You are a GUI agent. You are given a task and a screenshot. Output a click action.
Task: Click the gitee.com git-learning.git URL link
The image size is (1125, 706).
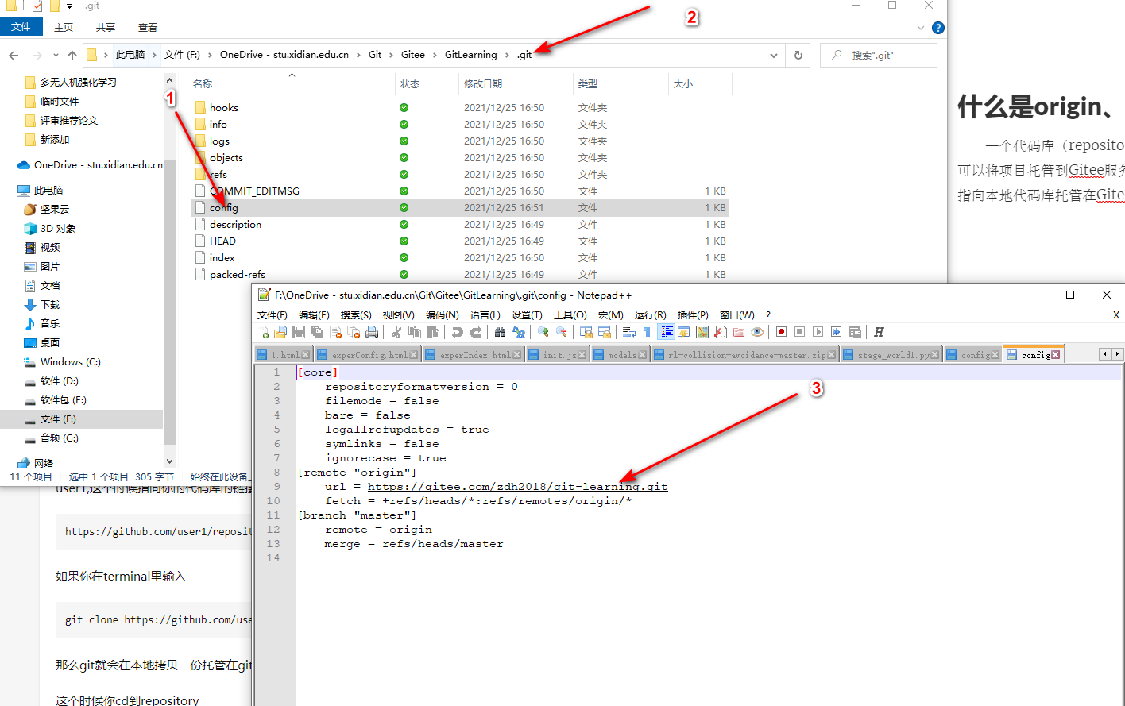[517, 487]
